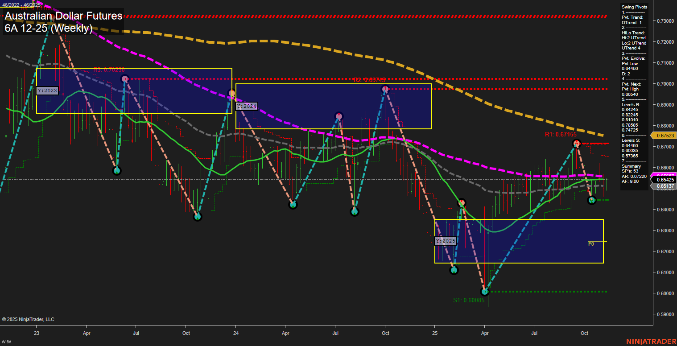Click the 0.62000 price axis label
This screenshot has height=346, width=677.
click(665, 251)
